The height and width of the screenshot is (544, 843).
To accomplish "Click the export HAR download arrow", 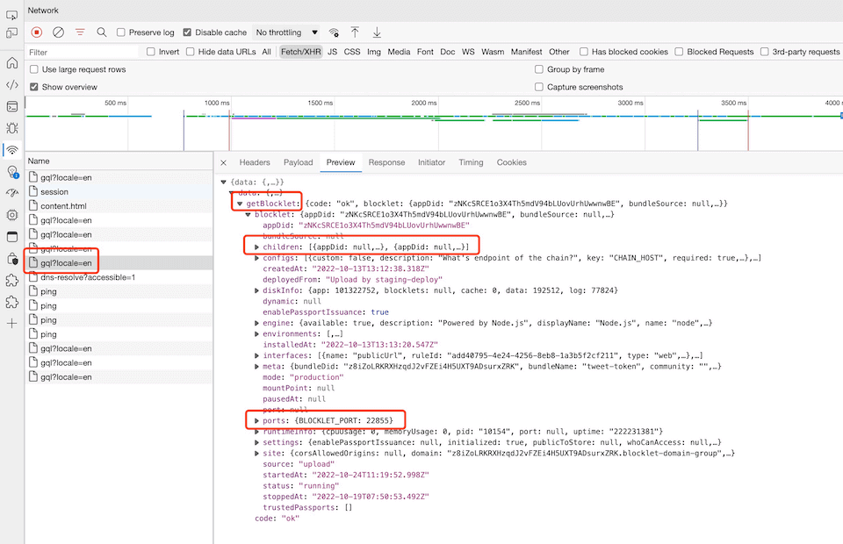I will click(377, 32).
